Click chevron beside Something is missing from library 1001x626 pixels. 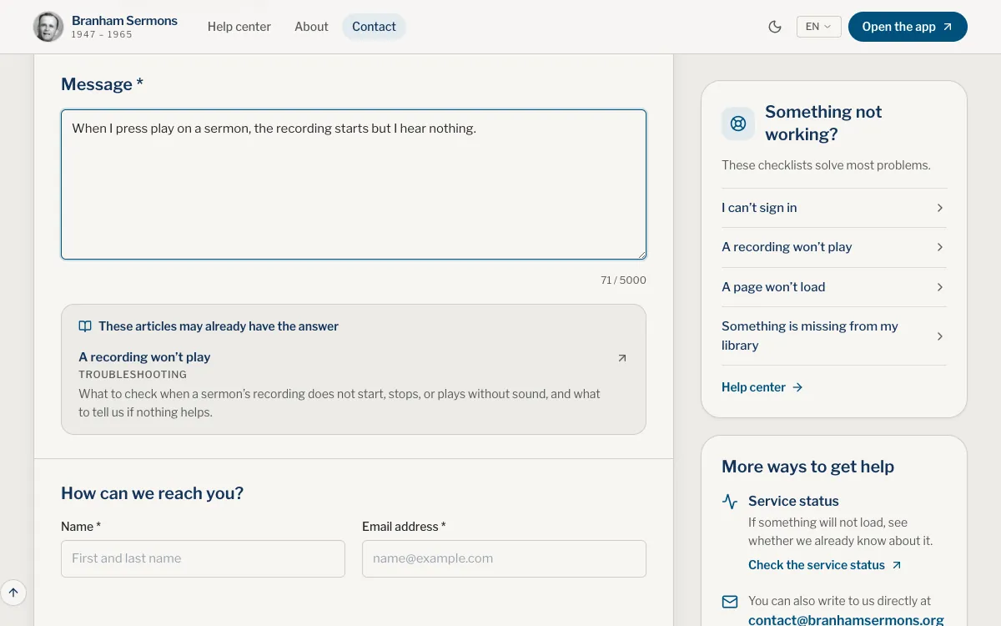940,336
